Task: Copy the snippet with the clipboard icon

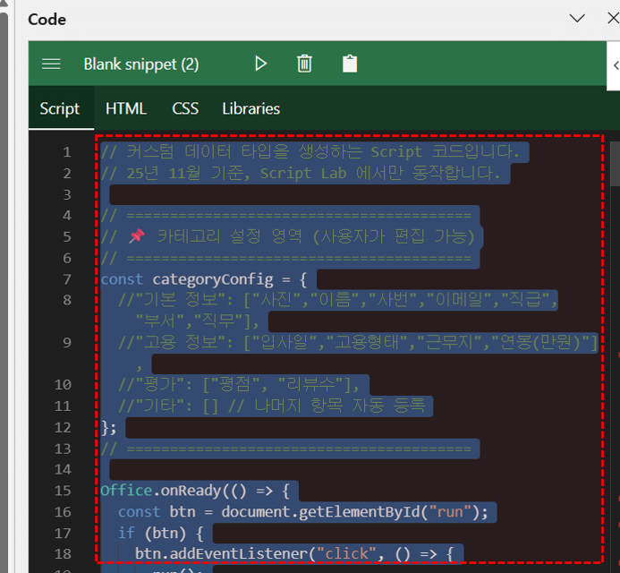Action: (350, 64)
